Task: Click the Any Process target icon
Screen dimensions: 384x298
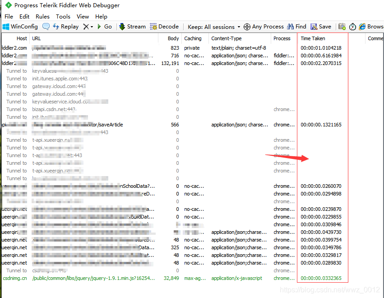Action: (247, 27)
